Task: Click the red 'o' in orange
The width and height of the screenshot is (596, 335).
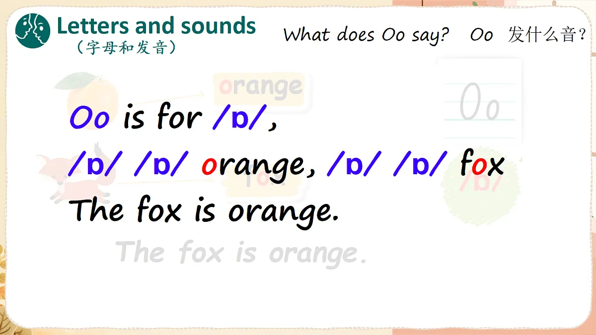Action: click(209, 167)
